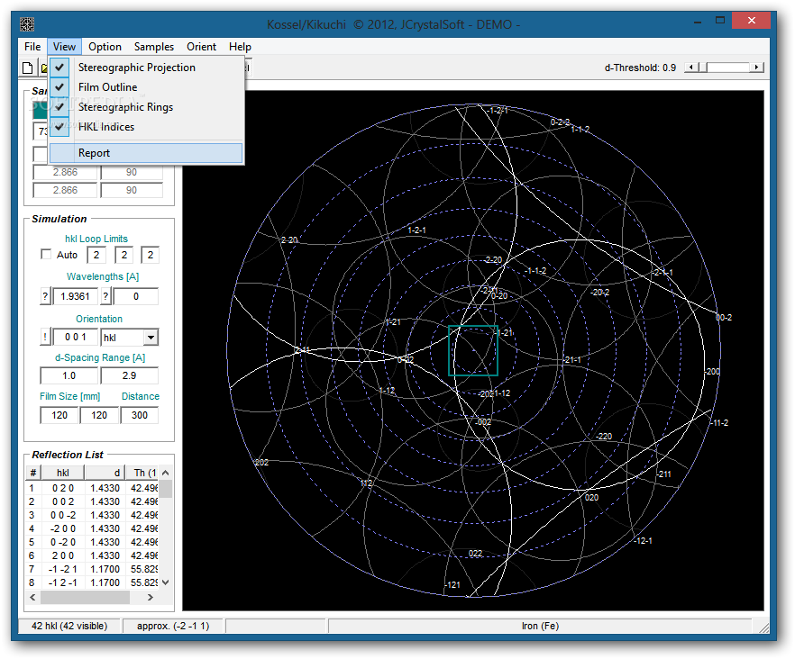
Task: Click the New document toolbar icon
Action: 28,68
